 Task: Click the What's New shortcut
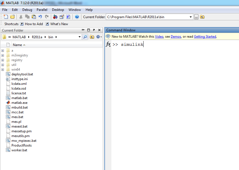[x=57, y=24]
